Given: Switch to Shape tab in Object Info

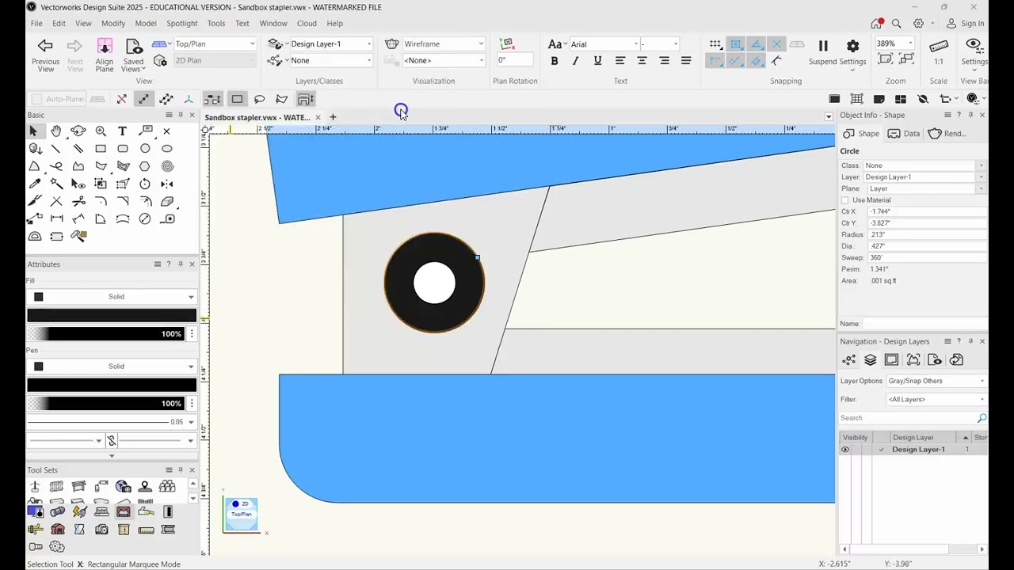Looking at the screenshot, I should (x=861, y=134).
